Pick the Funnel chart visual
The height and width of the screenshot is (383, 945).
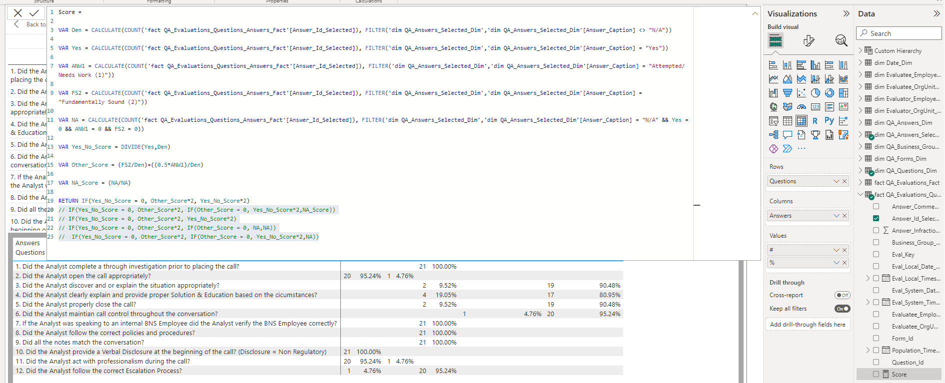[x=787, y=93]
